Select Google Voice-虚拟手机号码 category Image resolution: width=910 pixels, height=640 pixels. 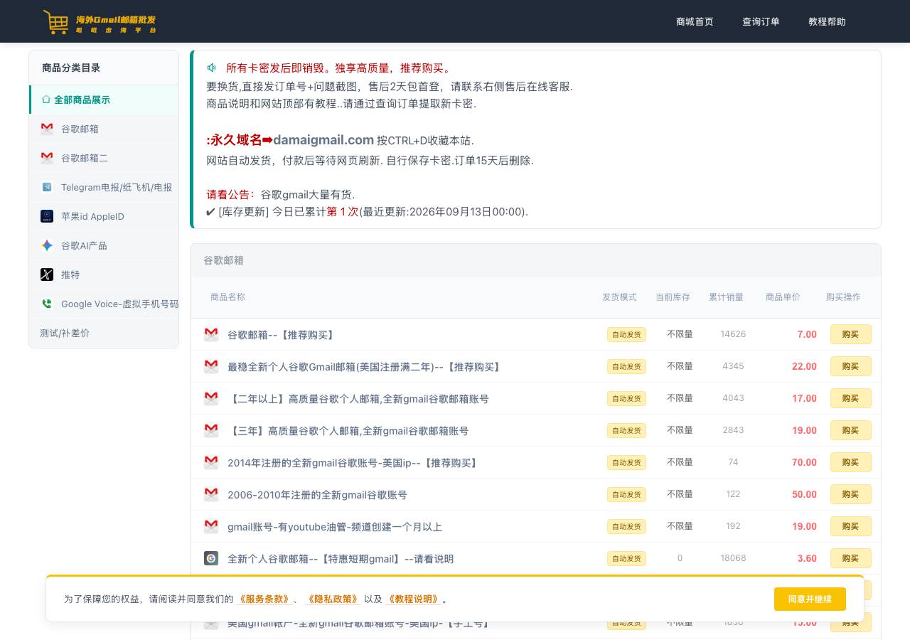pos(104,304)
